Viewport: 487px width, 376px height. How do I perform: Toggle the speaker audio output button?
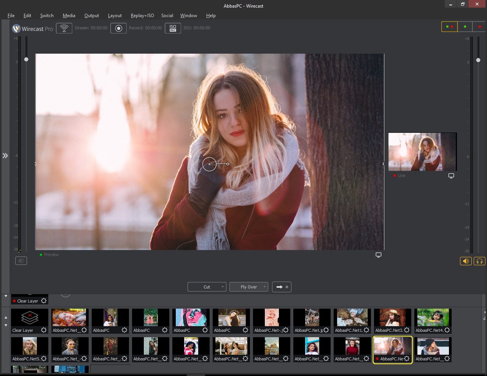click(x=466, y=261)
